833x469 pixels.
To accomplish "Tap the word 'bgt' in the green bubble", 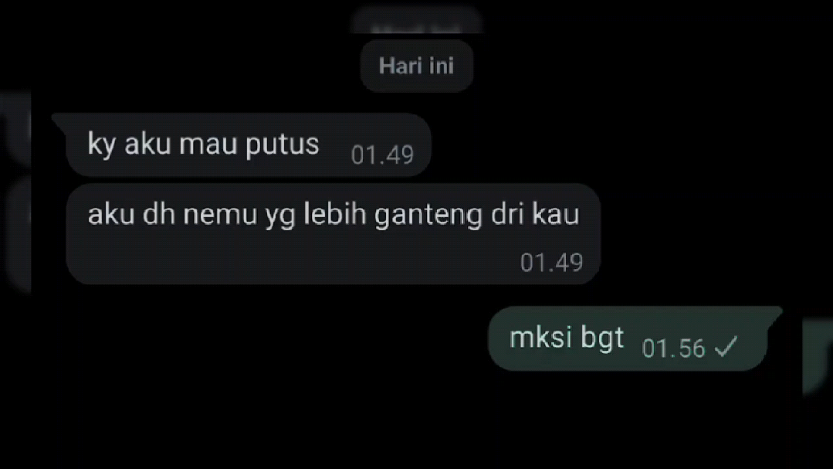I will [x=602, y=338].
